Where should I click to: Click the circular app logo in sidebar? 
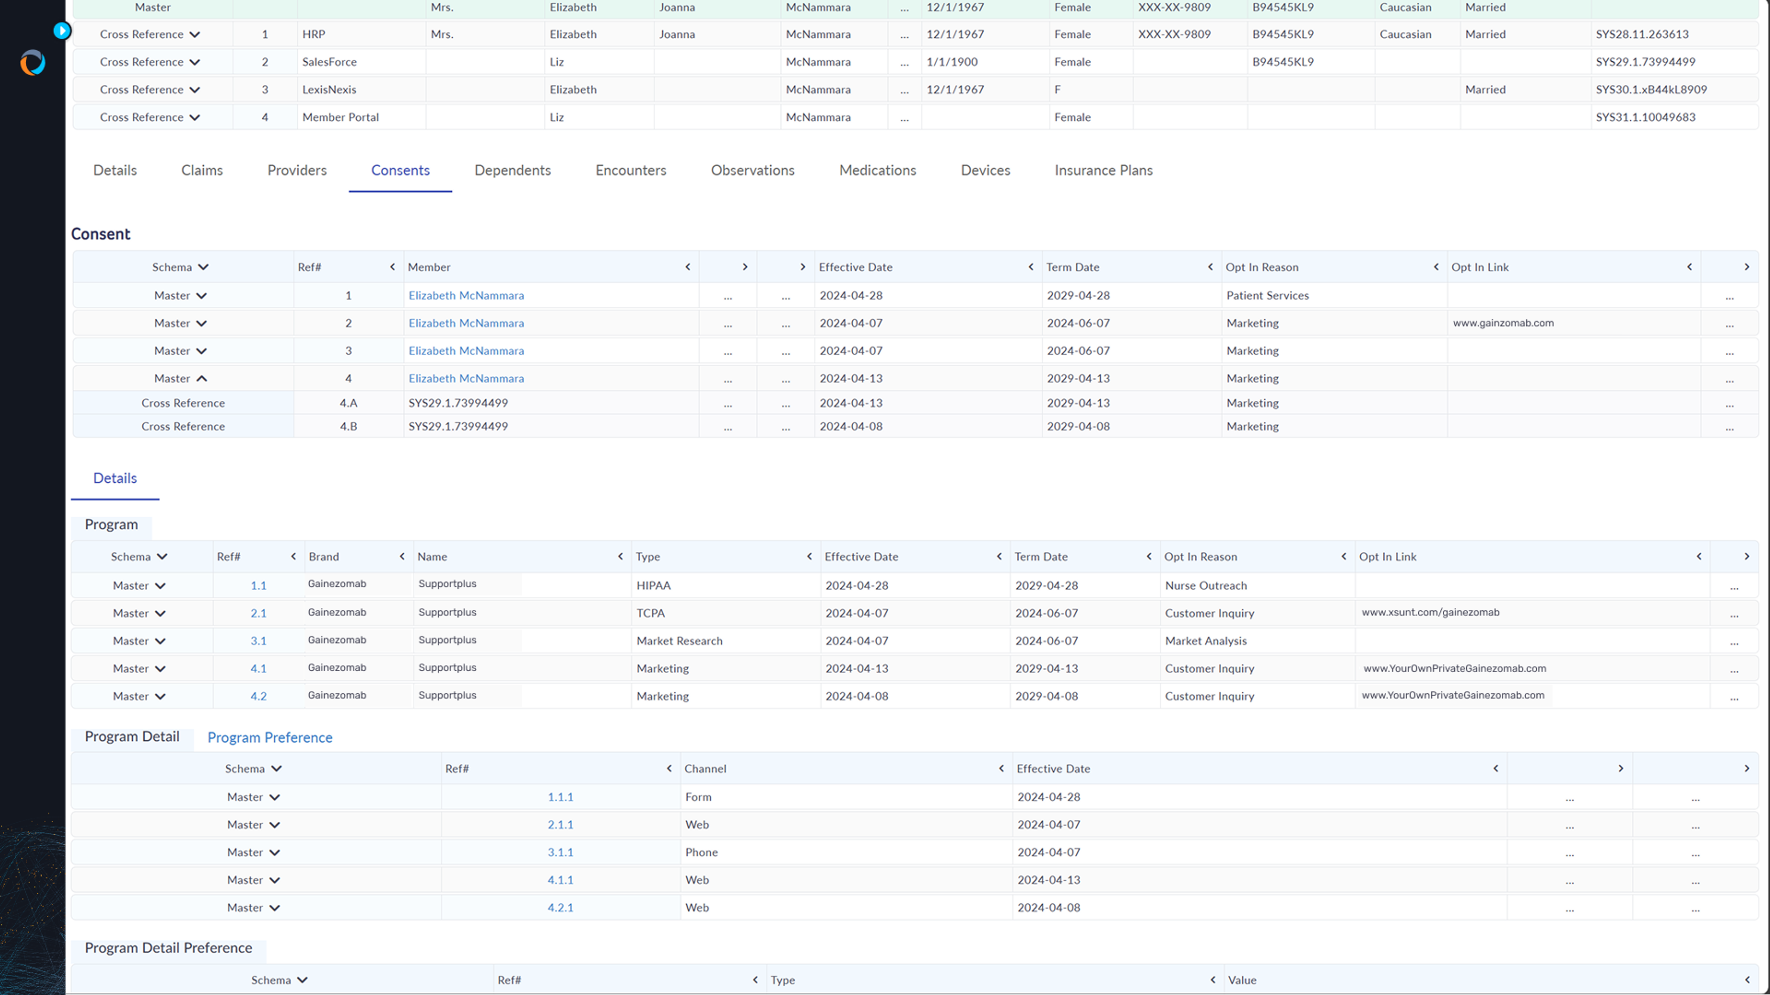32,63
